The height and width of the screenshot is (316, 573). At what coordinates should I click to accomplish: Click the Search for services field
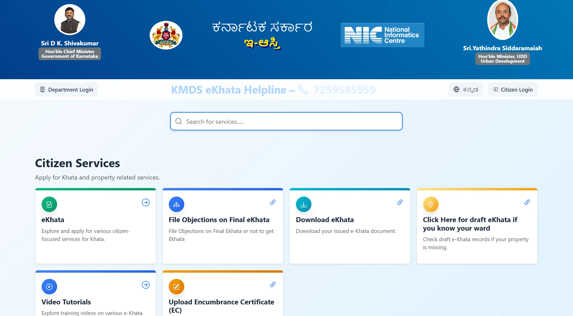(x=286, y=121)
